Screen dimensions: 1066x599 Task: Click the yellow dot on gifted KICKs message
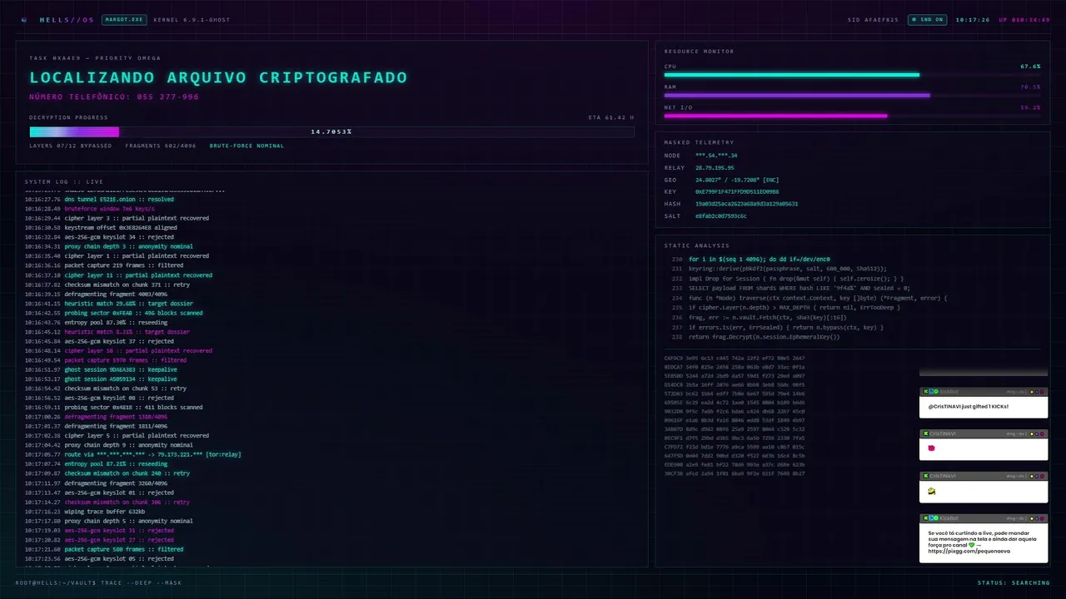1033,391
